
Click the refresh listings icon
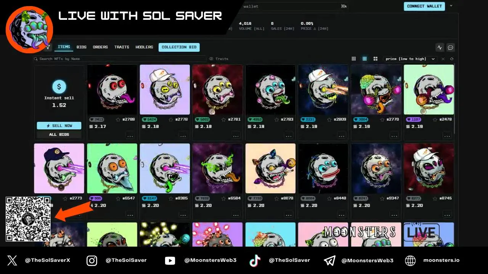click(x=452, y=59)
